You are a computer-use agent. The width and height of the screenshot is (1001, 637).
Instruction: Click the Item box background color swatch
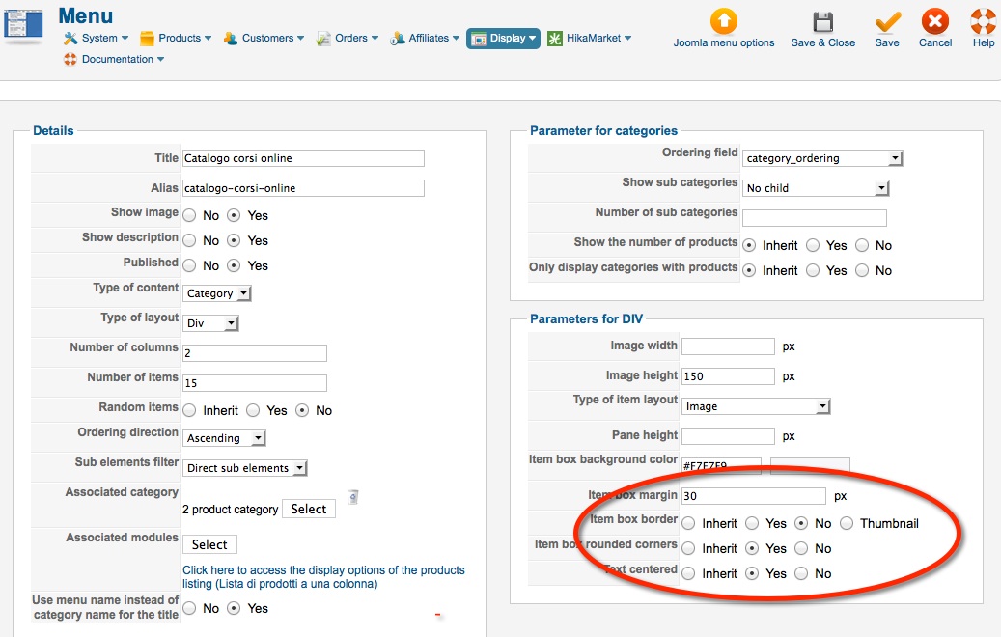click(809, 466)
